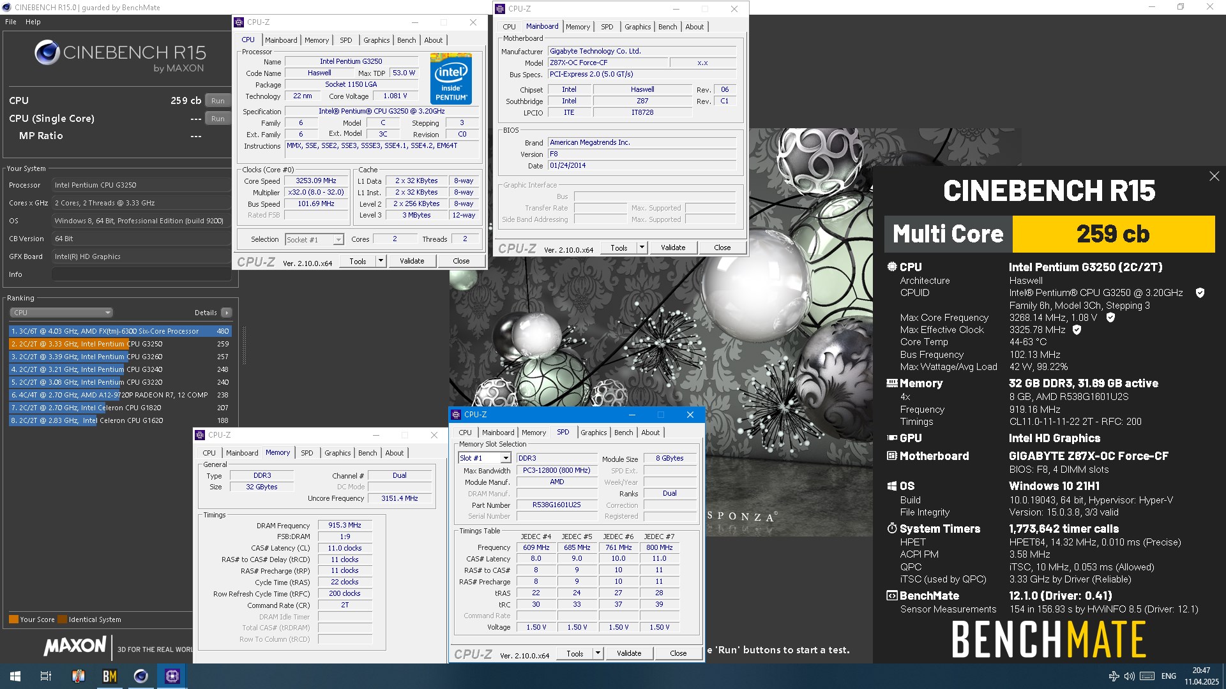Click the network tray icon
Viewport: 1226px width, 689px height.
click(x=1114, y=676)
